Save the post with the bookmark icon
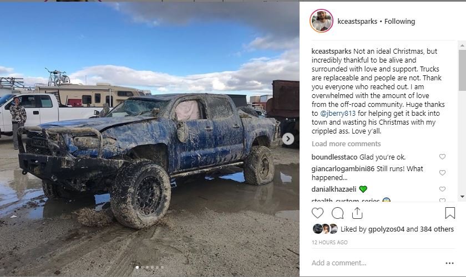466x277 pixels. coord(450,213)
